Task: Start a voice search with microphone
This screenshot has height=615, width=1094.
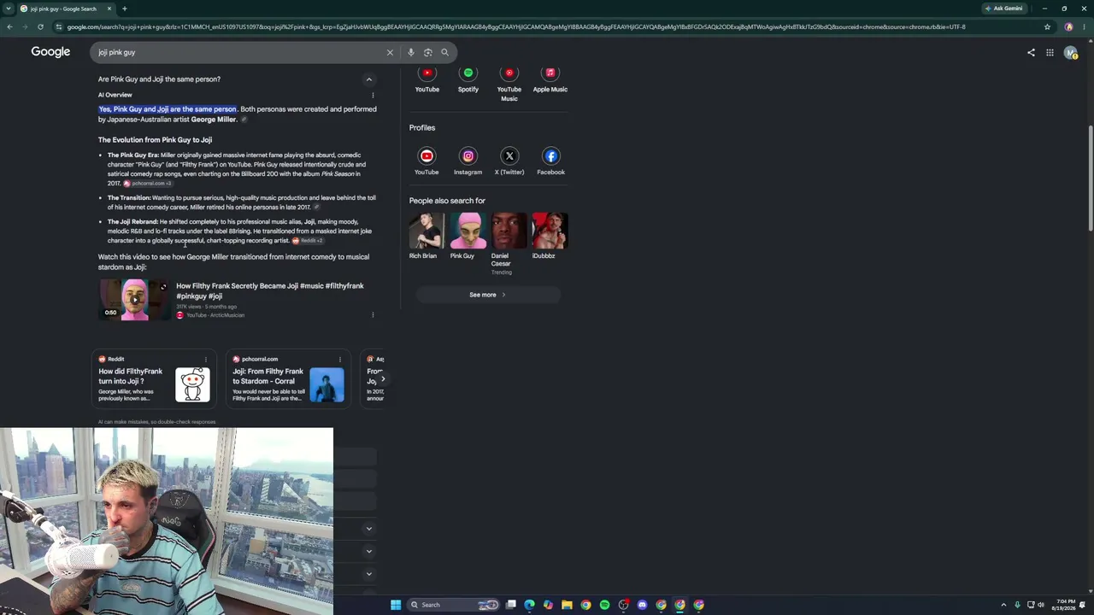Action: click(411, 52)
